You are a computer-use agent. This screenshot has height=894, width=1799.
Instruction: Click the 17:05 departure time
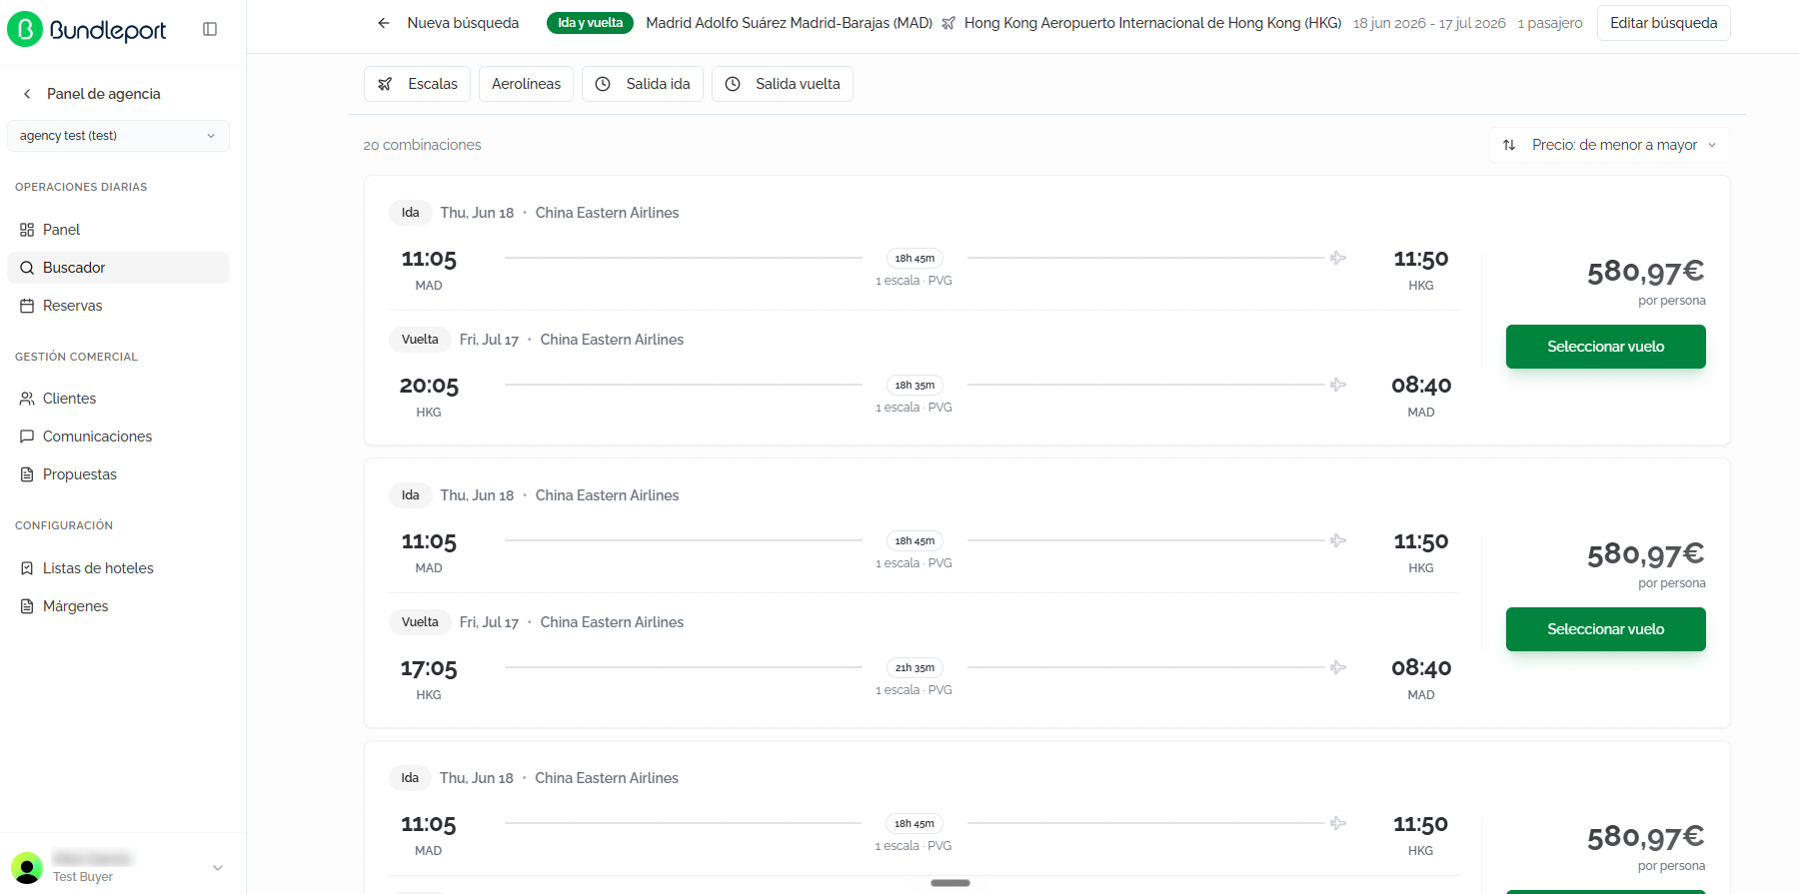[429, 668]
